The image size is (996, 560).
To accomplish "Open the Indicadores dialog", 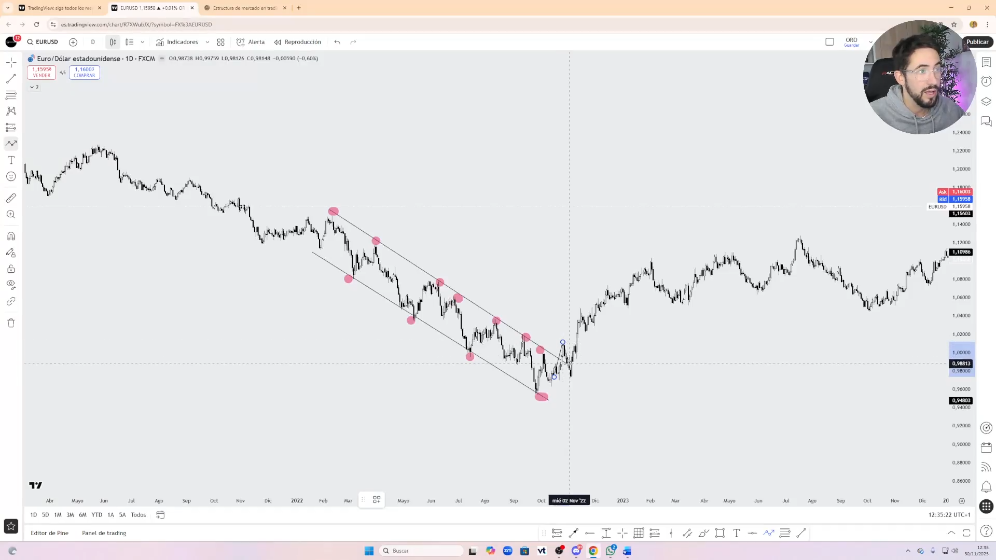I will pos(177,42).
